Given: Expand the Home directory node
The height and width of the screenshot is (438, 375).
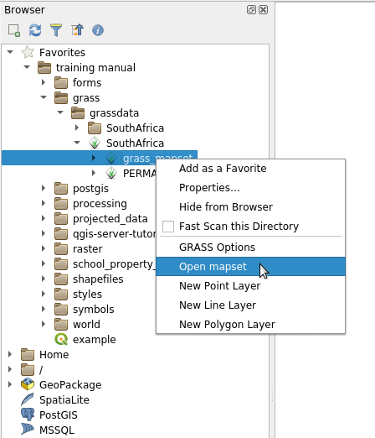Looking at the screenshot, I should point(10,354).
